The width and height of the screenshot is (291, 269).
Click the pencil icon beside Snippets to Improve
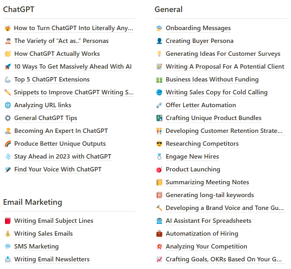[8, 92]
